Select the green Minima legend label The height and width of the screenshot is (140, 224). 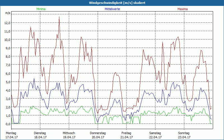point(41,9)
